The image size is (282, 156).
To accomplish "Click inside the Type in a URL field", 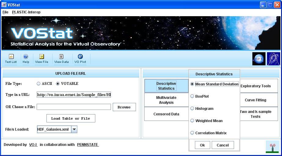I will coord(74,95).
